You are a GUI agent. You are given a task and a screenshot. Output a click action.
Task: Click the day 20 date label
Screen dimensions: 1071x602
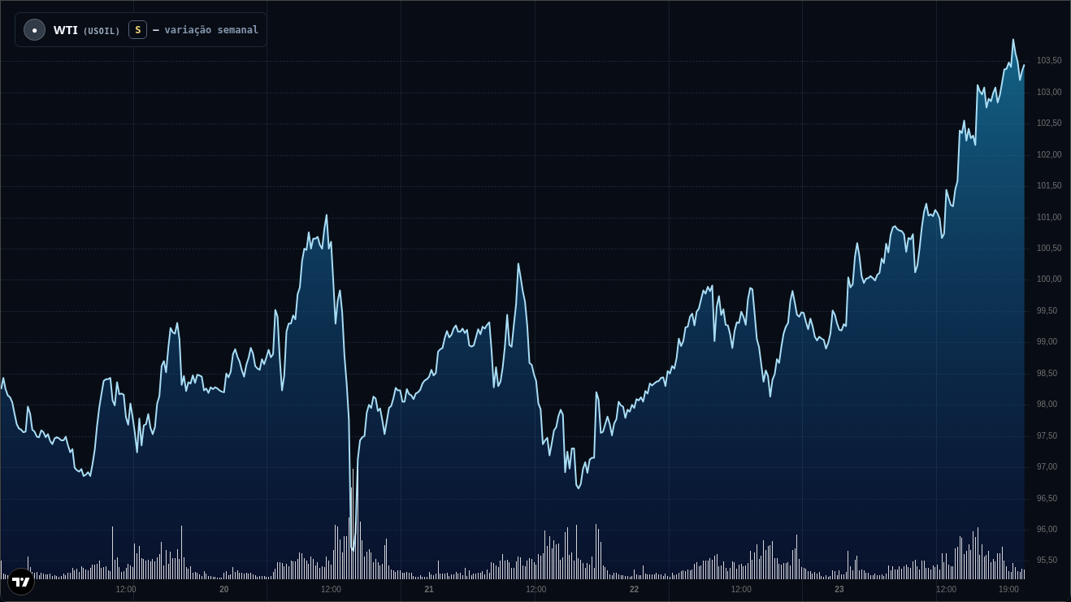coord(224,589)
